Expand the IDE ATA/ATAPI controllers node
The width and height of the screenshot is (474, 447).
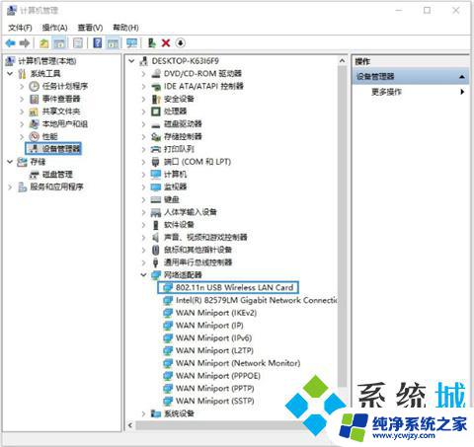[143, 87]
